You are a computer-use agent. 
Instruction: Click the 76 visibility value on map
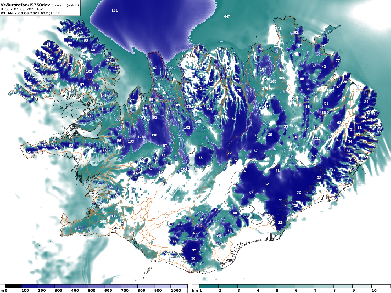pyautogui.click(x=284, y=91)
